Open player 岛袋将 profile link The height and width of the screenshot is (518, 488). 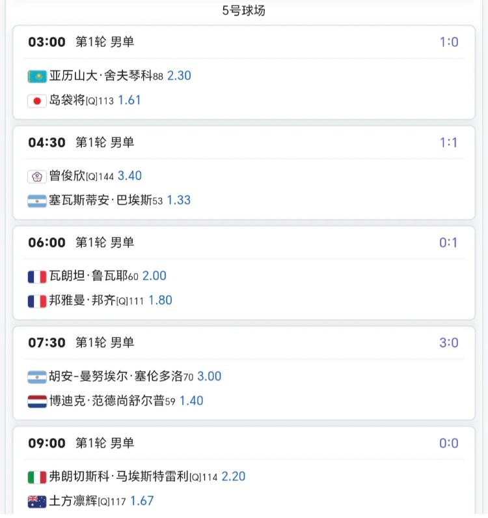(x=67, y=100)
